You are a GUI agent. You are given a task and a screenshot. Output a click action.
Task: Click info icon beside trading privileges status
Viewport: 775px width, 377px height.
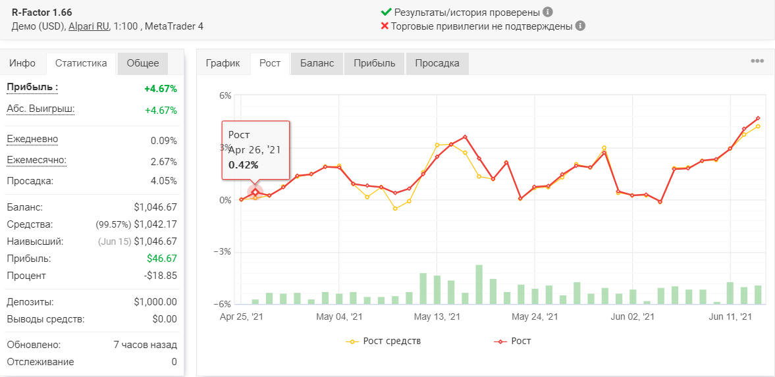click(581, 26)
